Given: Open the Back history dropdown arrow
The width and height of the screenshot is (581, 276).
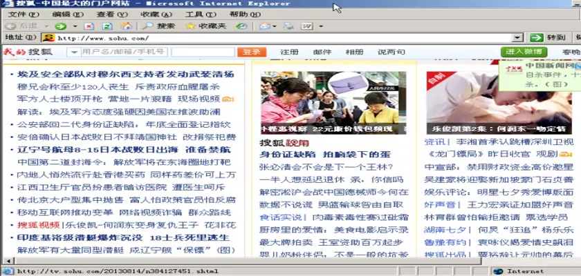Looking at the screenshot, I should click(47, 26).
